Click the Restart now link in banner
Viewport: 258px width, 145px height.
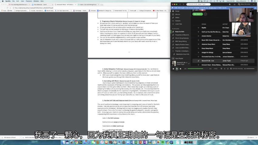(x=212, y=8)
